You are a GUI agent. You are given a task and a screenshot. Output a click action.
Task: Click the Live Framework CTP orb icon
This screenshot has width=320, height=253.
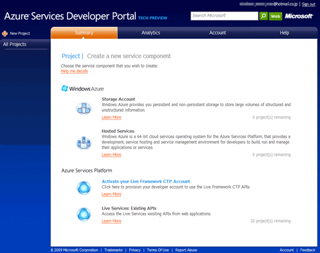click(84, 188)
